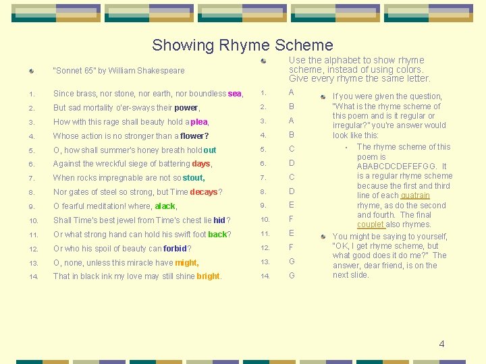Click the slide title Showing Rhyme Scheme
The image size is (486, 364).
(x=242, y=45)
